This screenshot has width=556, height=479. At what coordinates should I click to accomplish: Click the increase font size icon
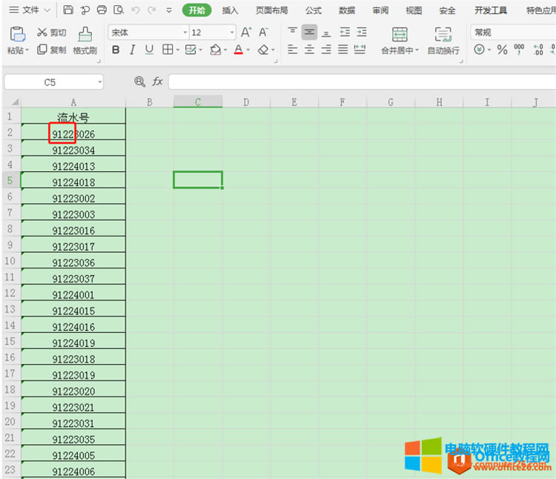pyautogui.click(x=246, y=33)
